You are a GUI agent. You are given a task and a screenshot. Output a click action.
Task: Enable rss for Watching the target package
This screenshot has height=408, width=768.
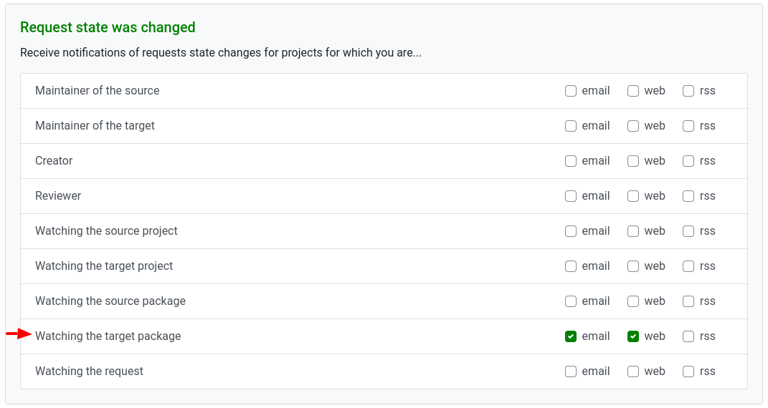(688, 336)
